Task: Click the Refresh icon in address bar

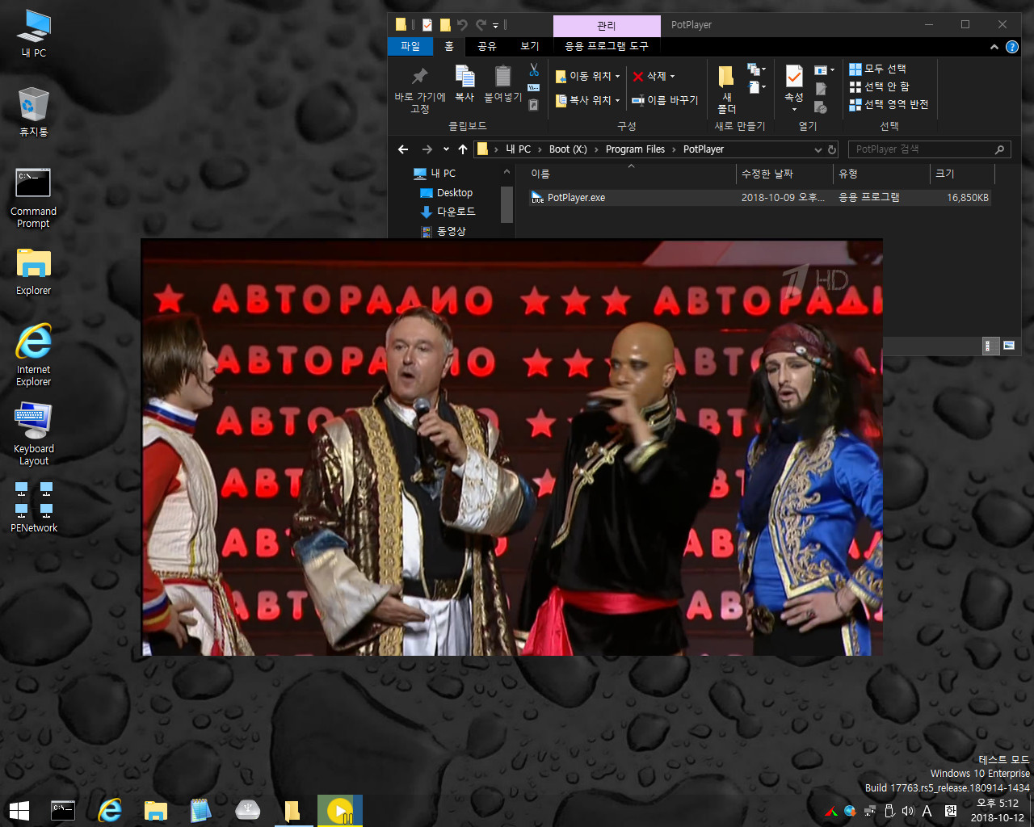Action: pos(832,149)
